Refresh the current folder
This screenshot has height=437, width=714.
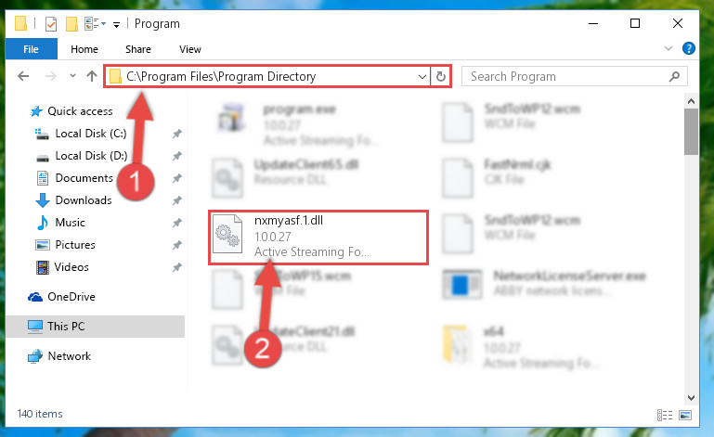tap(440, 76)
